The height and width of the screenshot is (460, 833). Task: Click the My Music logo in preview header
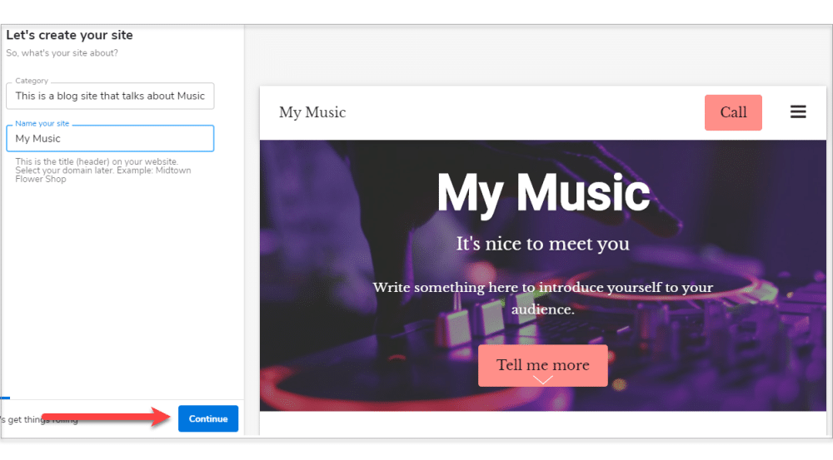(x=312, y=112)
